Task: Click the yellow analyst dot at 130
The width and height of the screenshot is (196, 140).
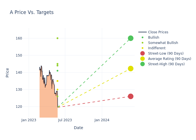Action: (x=57, y=90)
